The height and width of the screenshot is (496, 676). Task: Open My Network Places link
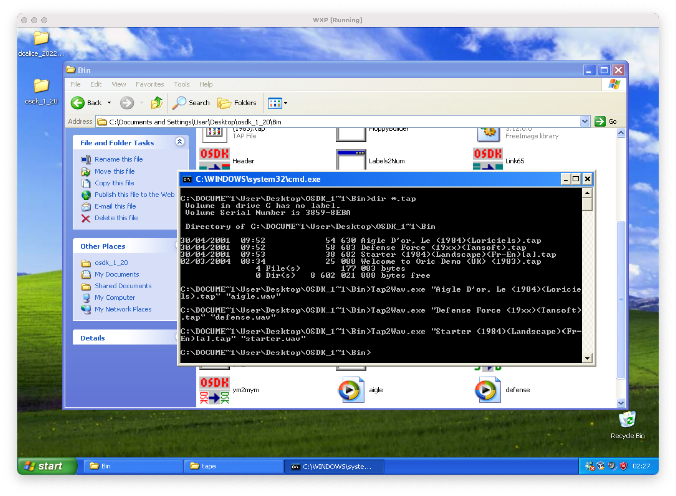123,309
